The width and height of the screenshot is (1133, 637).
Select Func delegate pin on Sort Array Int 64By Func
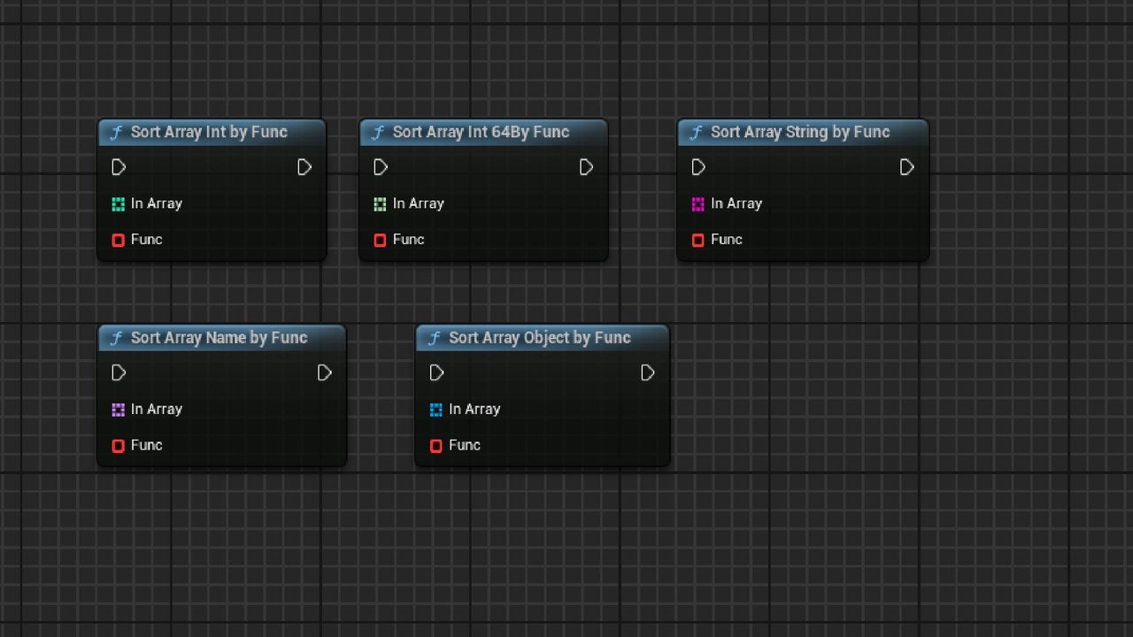[x=381, y=240]
